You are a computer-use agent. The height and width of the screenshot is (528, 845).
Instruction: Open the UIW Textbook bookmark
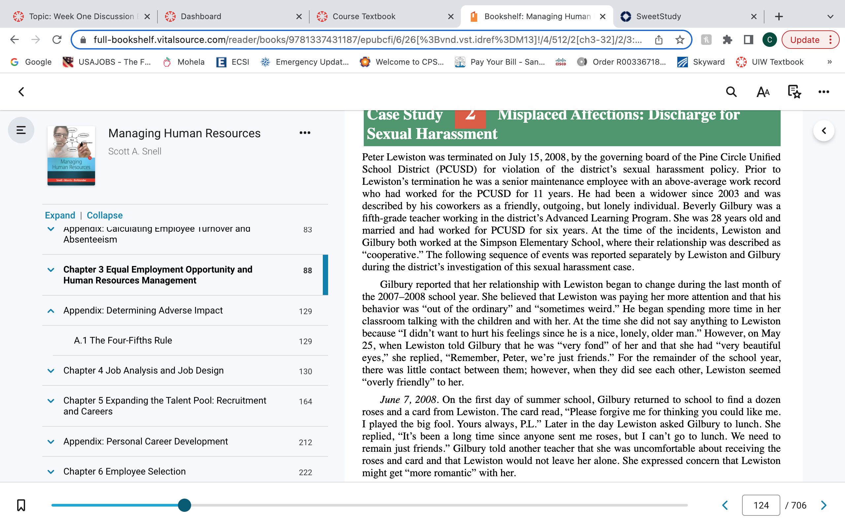770,62
